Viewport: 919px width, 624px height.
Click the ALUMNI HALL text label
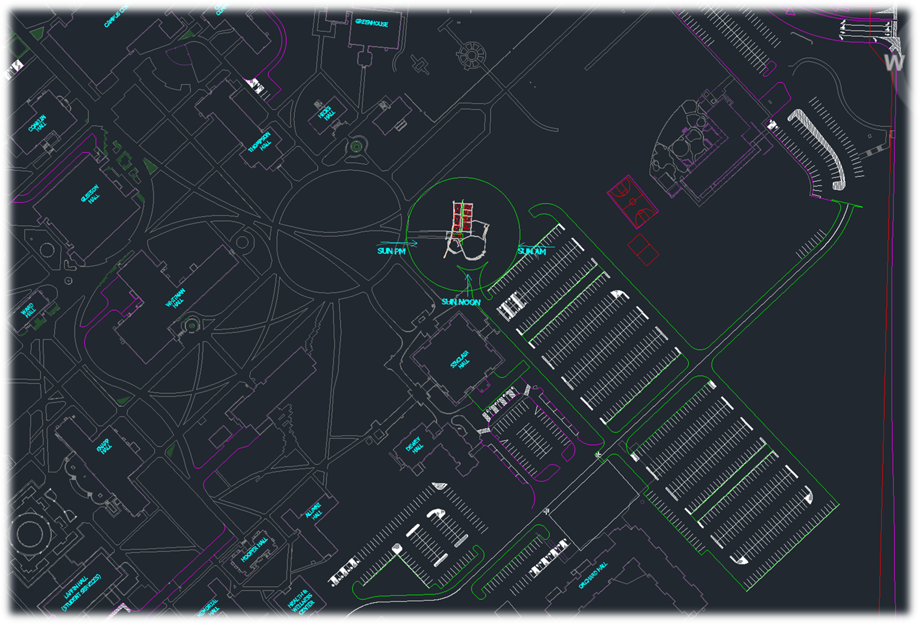pos(315,512)
